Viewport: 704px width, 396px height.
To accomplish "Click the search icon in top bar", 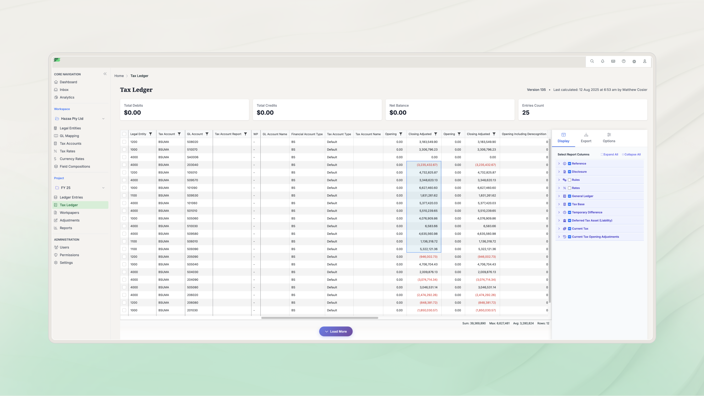I will click(x=592, y=61).
